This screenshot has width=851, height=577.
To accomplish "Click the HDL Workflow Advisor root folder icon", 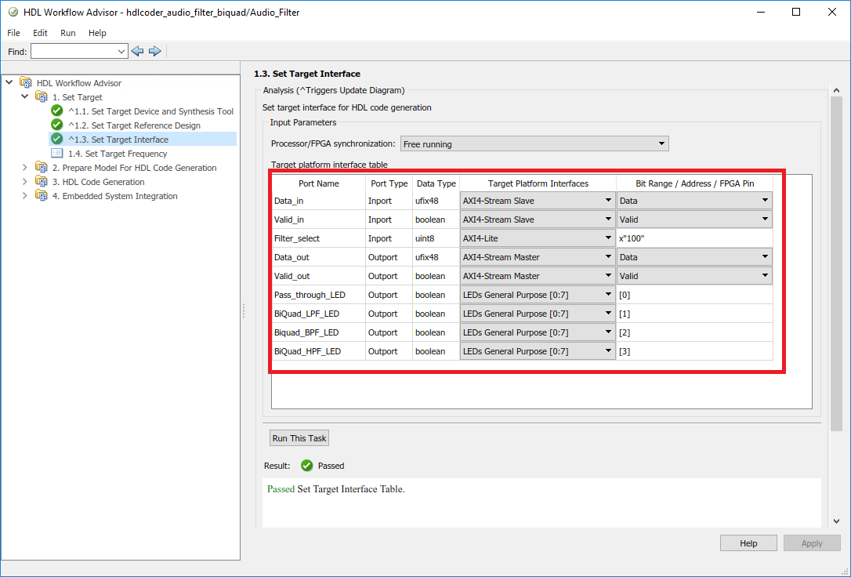I will tap(26, 83).
